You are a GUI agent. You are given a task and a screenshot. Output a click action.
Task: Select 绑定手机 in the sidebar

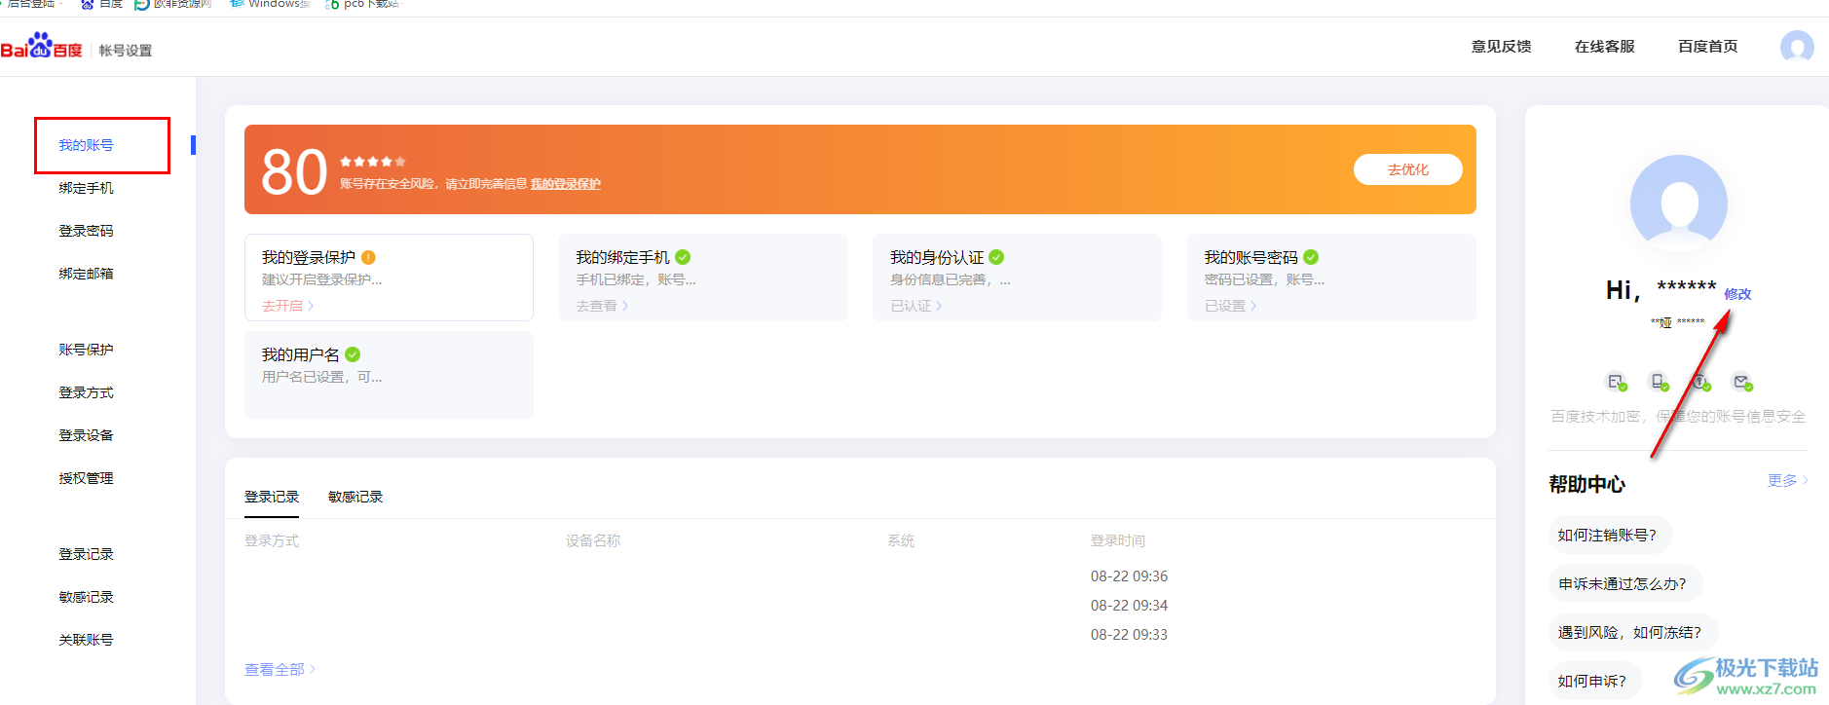(86, 188)
